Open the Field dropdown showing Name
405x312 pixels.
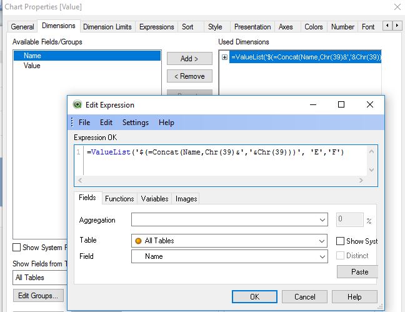coord(322,256)
